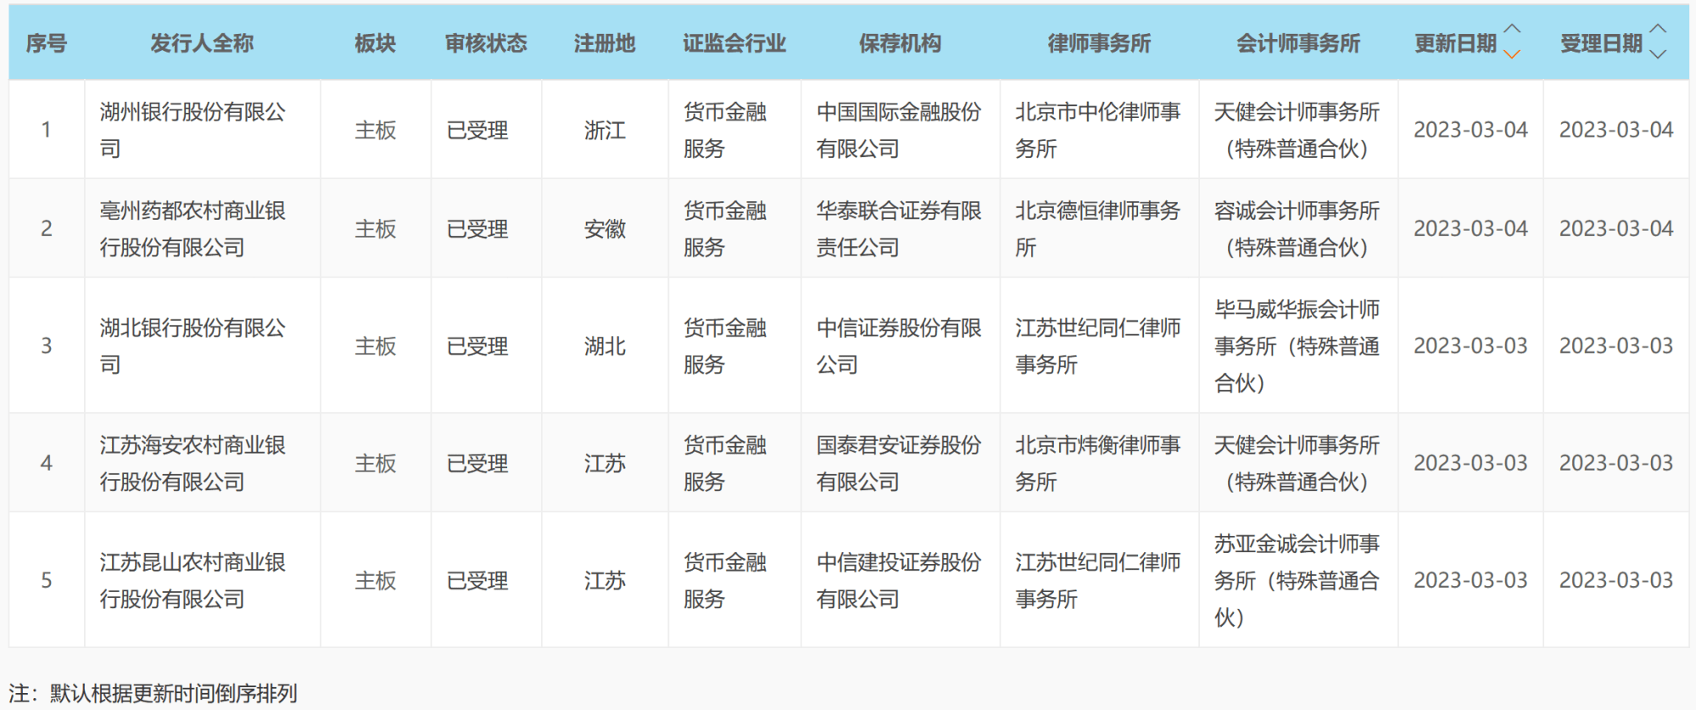This screenshot has width=1696, height=710.
Task: Select 江苏世纪同仁律师事务所 in 湖北银行 row
Action: pyautogui.click(x=1098, y=346)
